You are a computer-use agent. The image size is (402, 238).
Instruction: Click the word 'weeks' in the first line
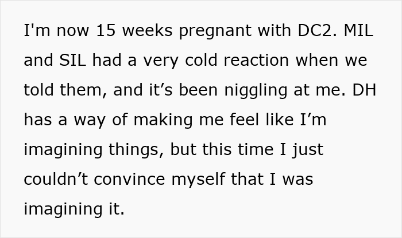tap(147, 30)
